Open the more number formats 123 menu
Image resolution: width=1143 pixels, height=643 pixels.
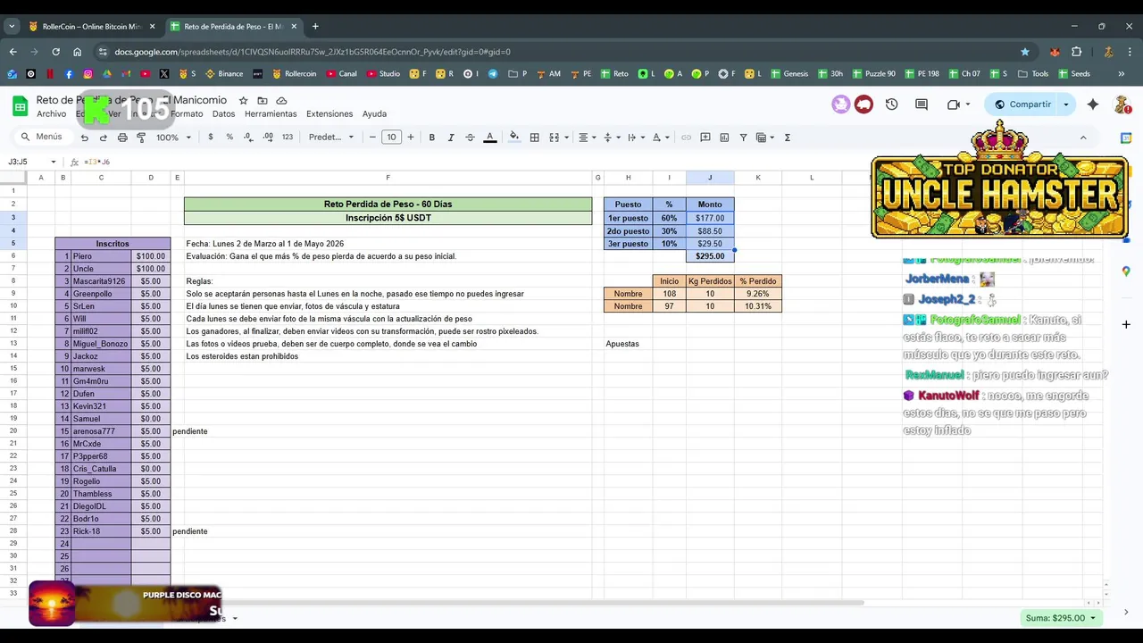point(288,138)
